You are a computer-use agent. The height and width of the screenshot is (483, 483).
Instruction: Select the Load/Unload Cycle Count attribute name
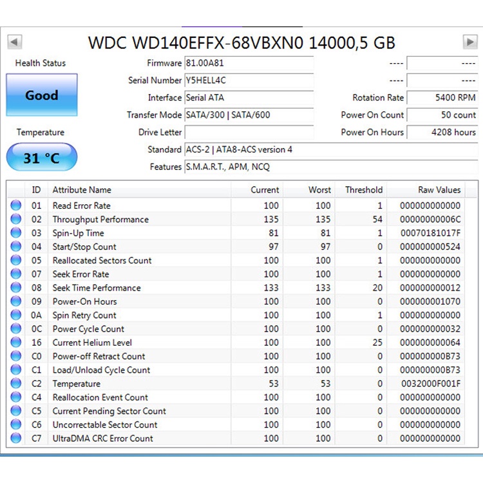(101, 370)
